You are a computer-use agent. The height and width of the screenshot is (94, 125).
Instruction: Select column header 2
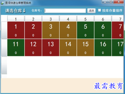(x=33, y=18)
